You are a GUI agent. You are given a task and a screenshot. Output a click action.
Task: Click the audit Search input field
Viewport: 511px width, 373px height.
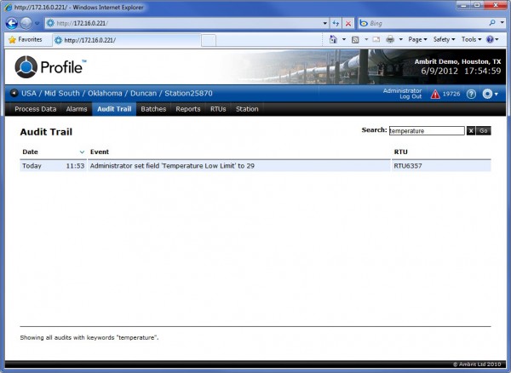(x=427, y=130)
